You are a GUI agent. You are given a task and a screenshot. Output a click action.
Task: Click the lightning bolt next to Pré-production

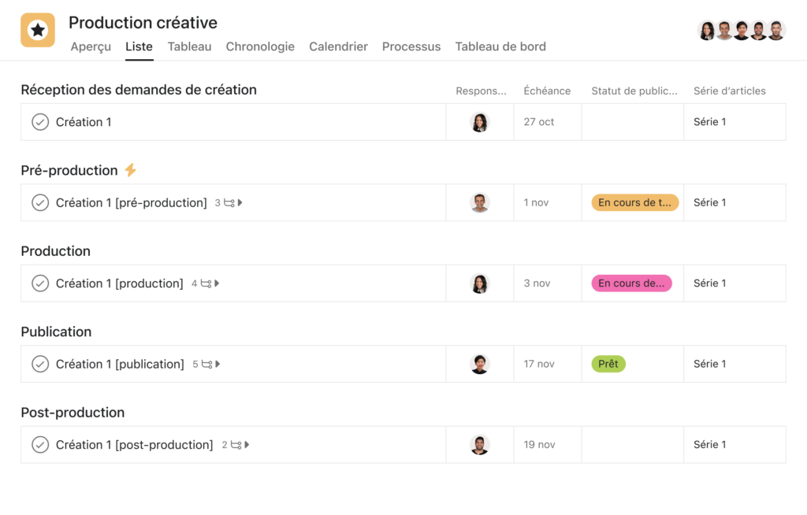click(131, 170)
